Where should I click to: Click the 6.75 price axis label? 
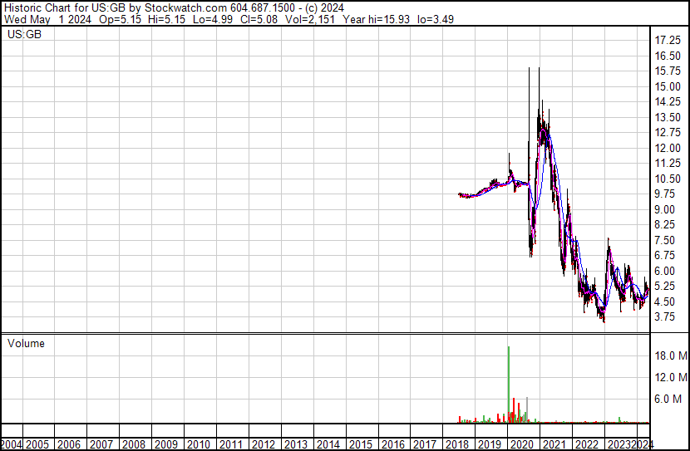point(665,256)
